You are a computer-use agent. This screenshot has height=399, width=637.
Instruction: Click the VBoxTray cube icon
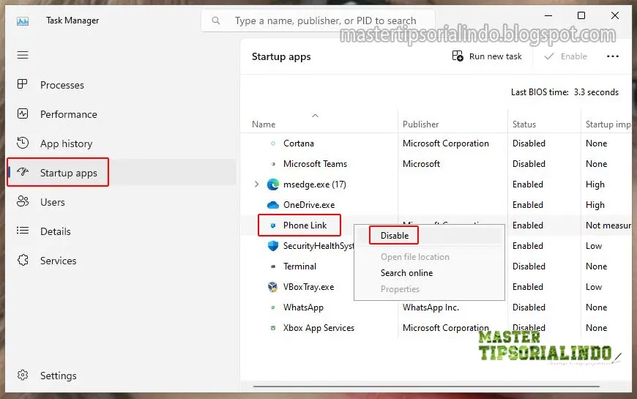point(272,287)
